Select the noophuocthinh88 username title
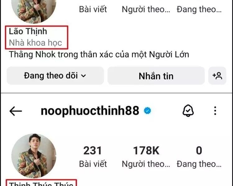Image resolution: width=233 pixels, height=186 pixels. coord(90,111)
